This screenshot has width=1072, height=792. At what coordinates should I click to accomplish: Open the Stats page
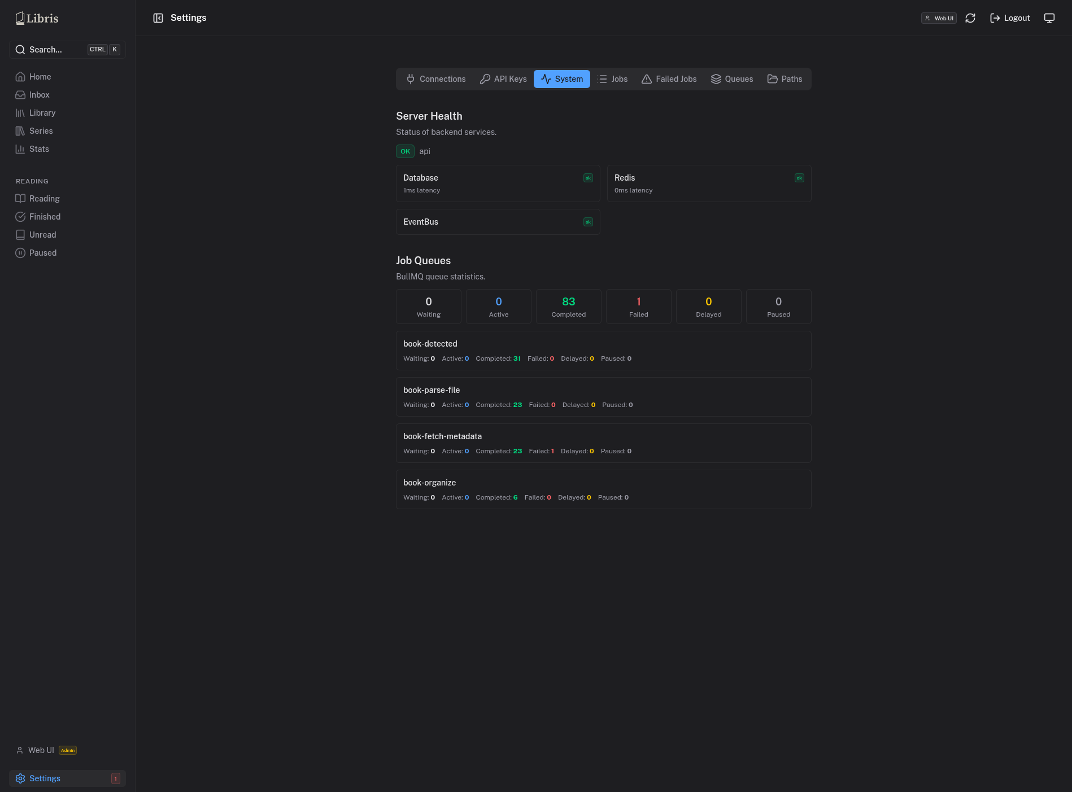(x=67, y=149)
